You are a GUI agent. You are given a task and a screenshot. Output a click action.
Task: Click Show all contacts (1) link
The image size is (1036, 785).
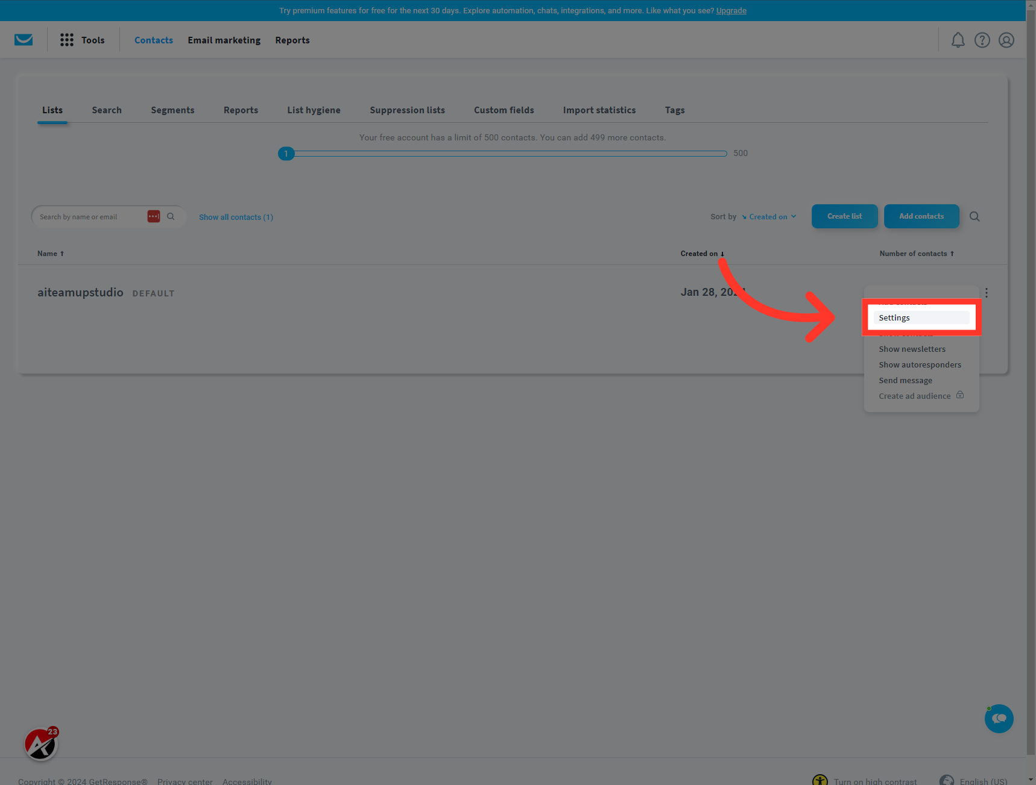(236, 217)
